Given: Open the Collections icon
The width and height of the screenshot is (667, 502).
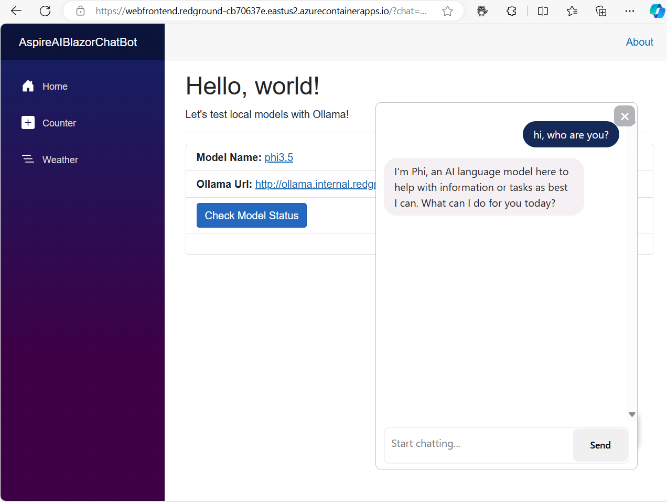Looking at the screenshot, I should pos(601,10).
